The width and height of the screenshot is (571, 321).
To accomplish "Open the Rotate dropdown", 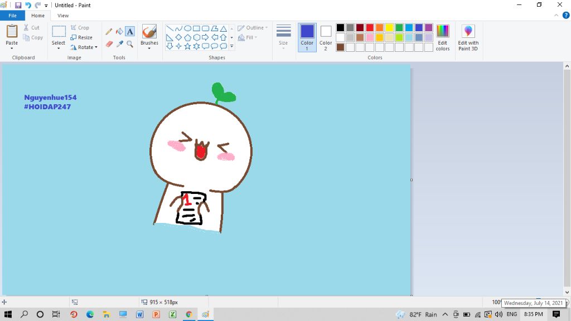I will [84, 47].
